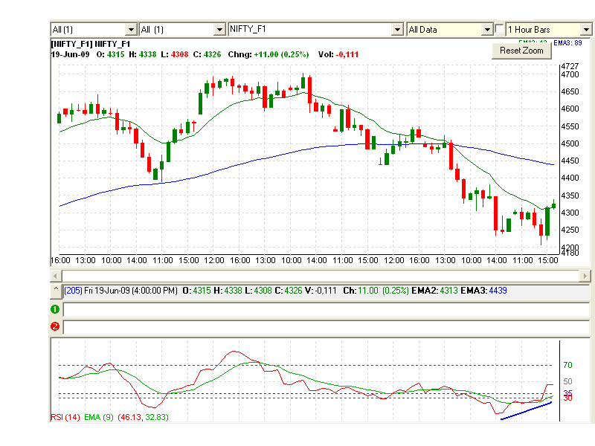Click the input field next to green 1
The width and height of the screenshot is (595, 446).
[327, 309]
